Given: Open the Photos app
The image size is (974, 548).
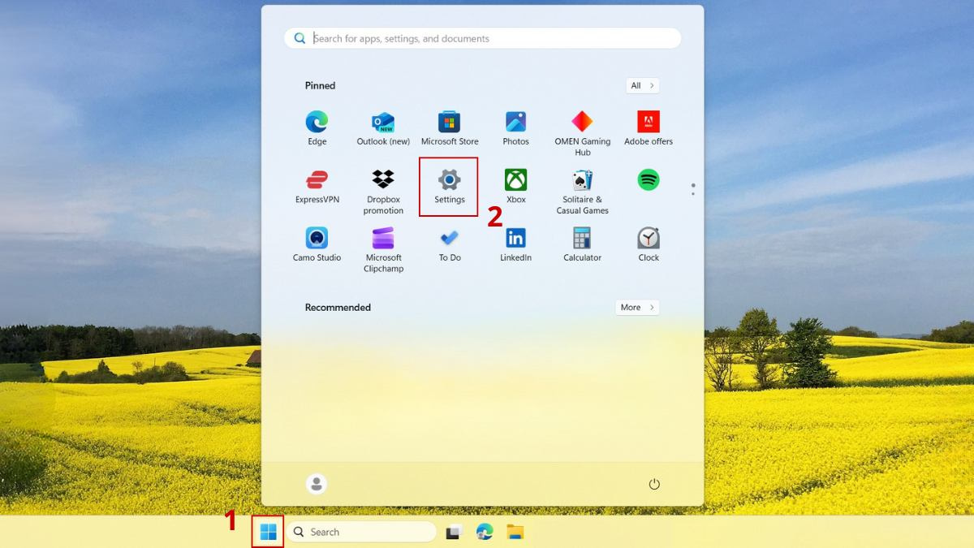Looking at the screenshot, I should [x=515, y=128].
